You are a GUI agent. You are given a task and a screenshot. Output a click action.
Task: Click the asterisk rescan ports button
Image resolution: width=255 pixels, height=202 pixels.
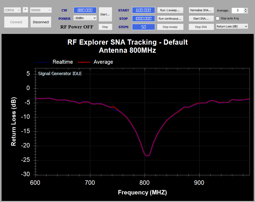click(25, 10)
